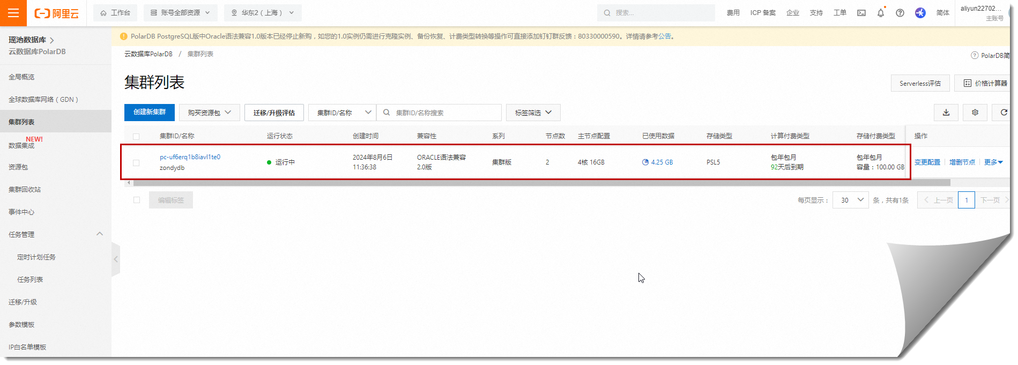This screenshot has width=1018, height=365.
Task: Click the notification bell icon
Action: pos(880,13)
